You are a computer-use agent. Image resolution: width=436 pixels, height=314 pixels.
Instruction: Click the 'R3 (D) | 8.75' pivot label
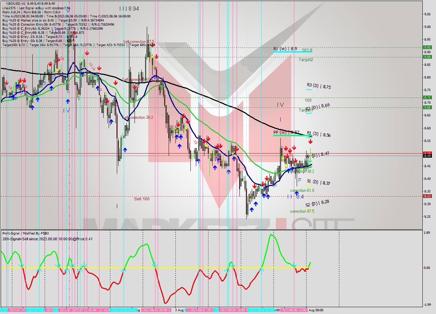click(318, 86)
